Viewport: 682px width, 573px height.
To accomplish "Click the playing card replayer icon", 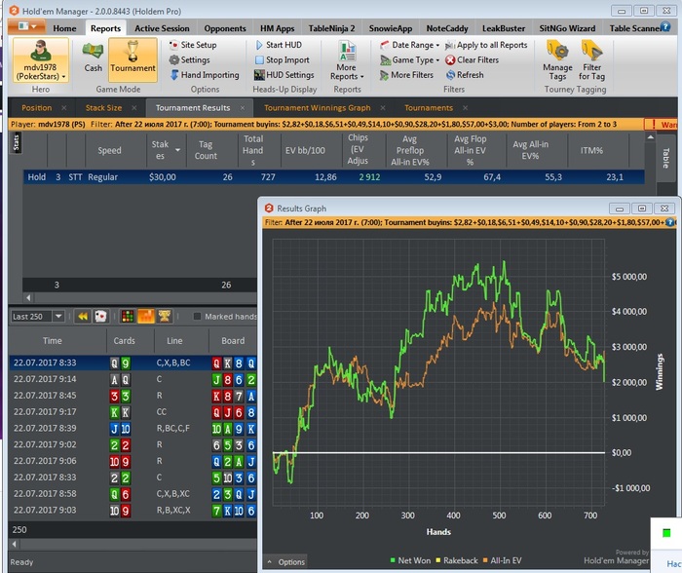I will [101, 317].
